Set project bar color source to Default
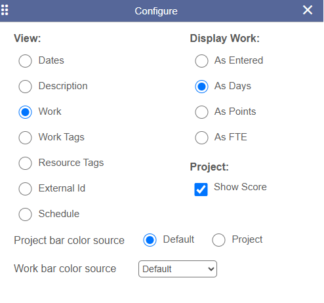The image size is (324, 303). tap(150, 240)
